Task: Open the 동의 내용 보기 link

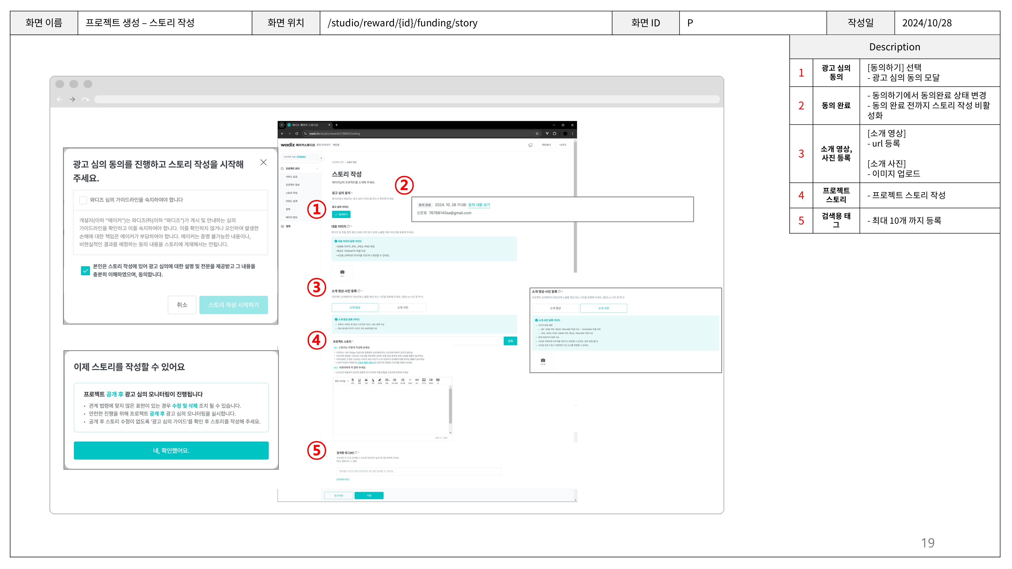Action: 479,205
